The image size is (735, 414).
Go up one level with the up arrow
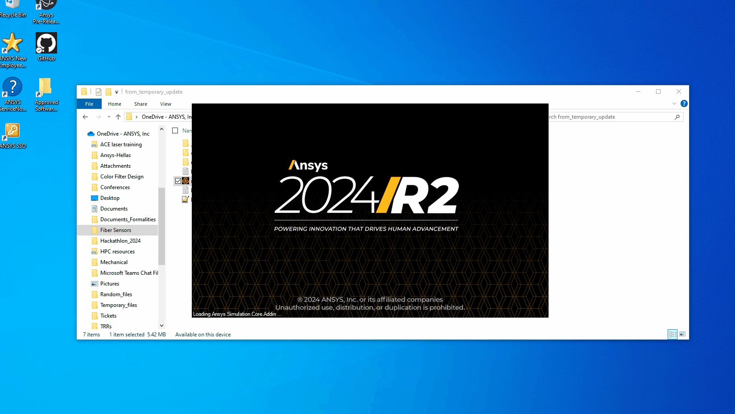[x=118, y=117]
